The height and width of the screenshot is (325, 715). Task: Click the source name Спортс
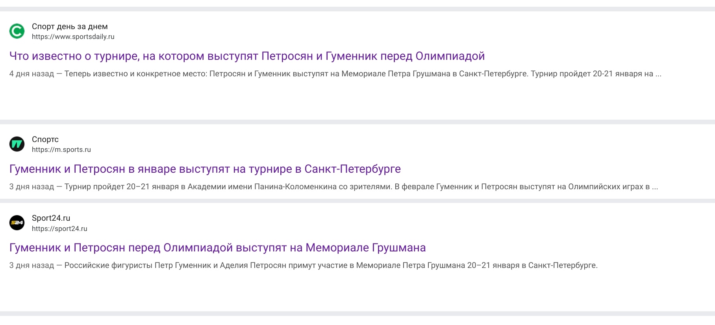click(x=45, y=139)
